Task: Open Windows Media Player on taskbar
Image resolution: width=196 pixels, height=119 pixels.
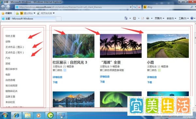Action: click(x=39, y=115)
